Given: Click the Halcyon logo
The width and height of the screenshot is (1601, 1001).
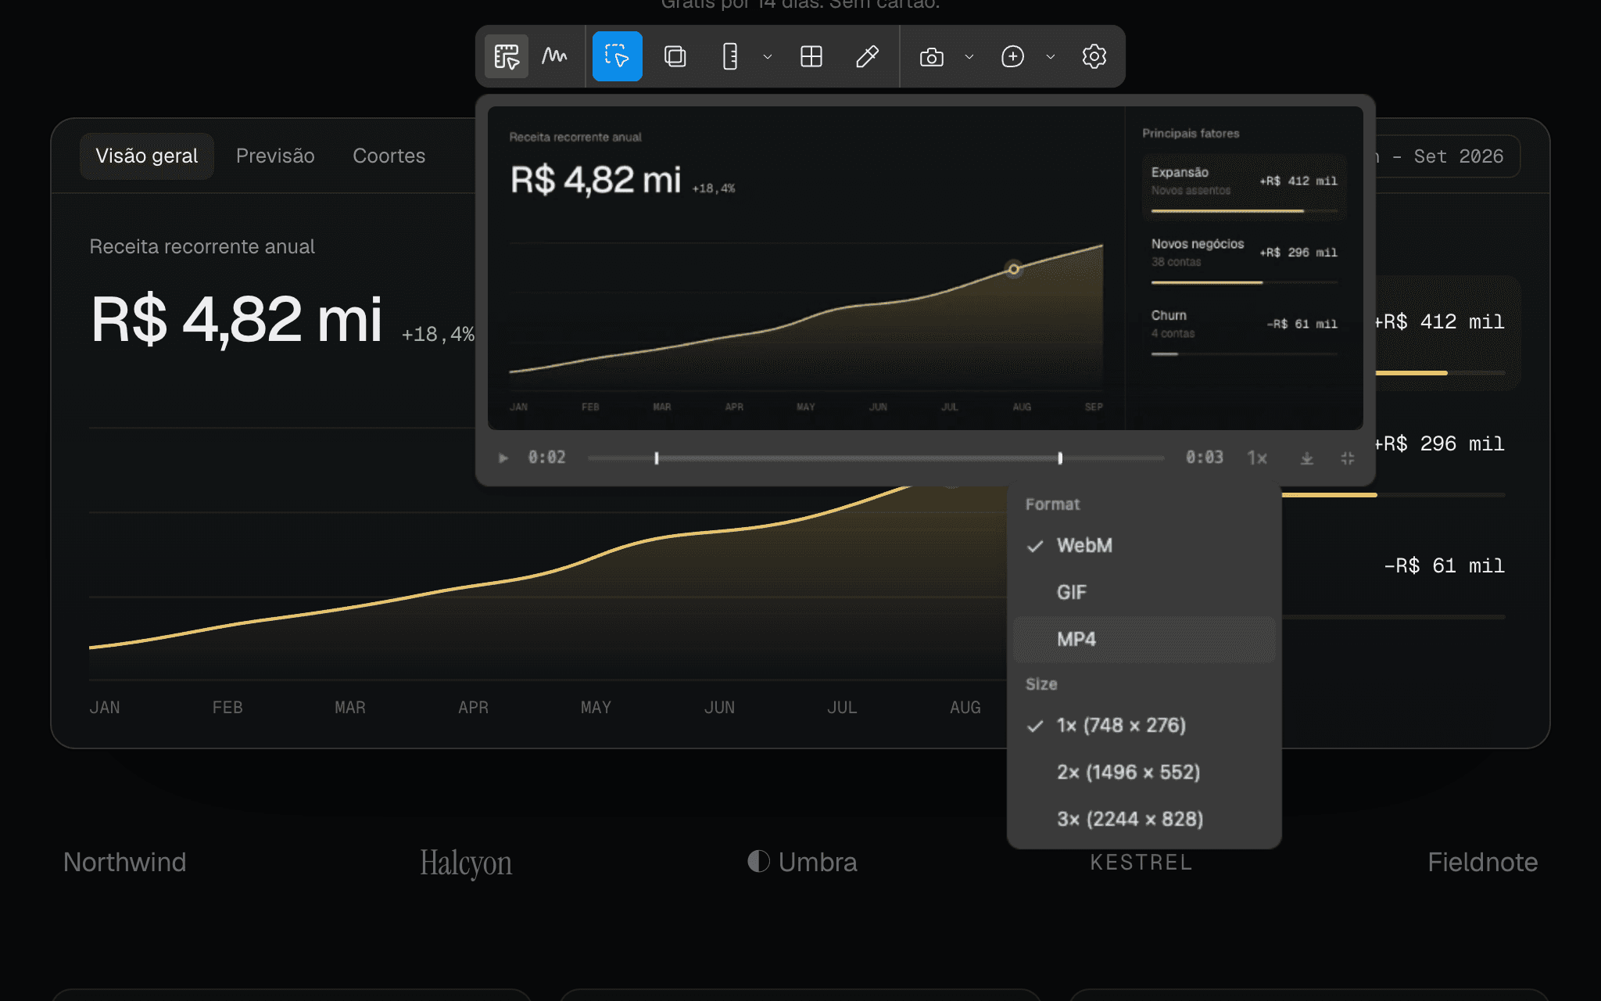Looking at the screenshot, I should (x=466, y=863).
